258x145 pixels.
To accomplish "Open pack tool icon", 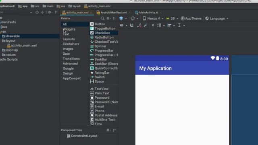I will [159, 25].
